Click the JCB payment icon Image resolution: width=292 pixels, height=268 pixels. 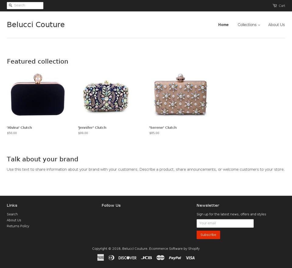(x=146, y=258)
